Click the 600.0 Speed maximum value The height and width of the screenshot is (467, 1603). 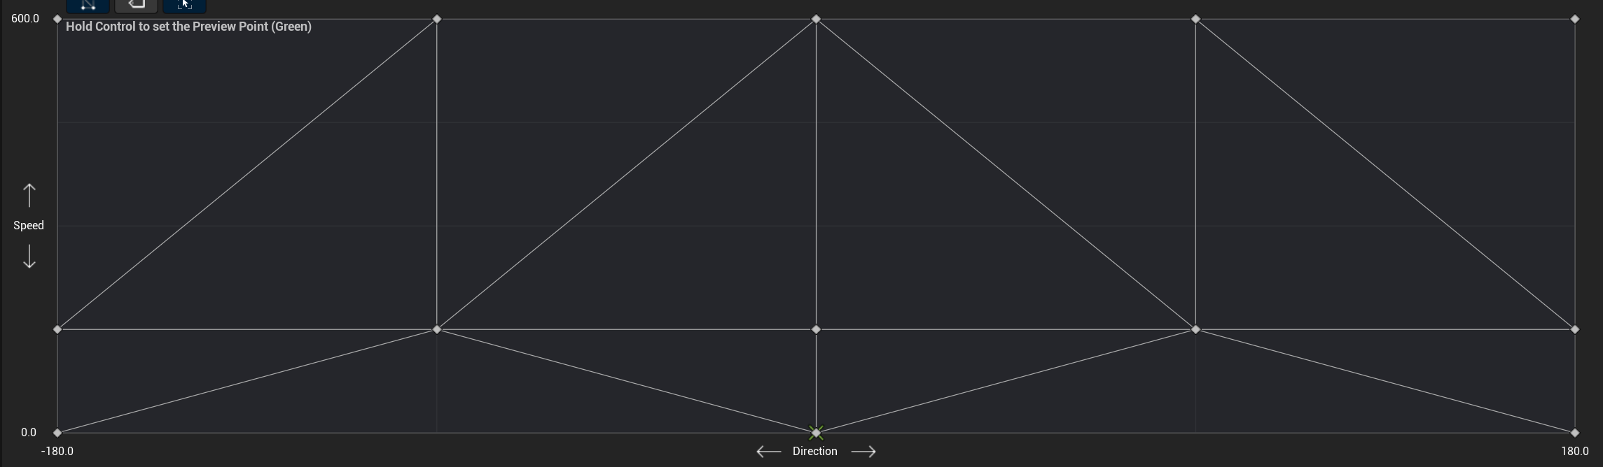coord(25,19)
